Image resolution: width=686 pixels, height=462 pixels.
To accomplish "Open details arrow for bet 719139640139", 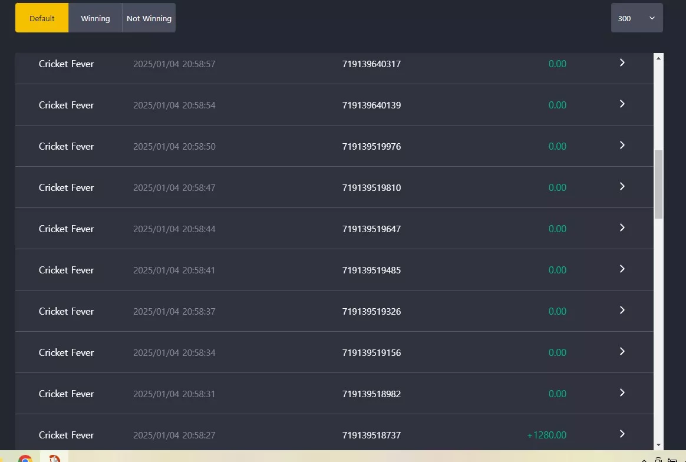I will 622,104.
